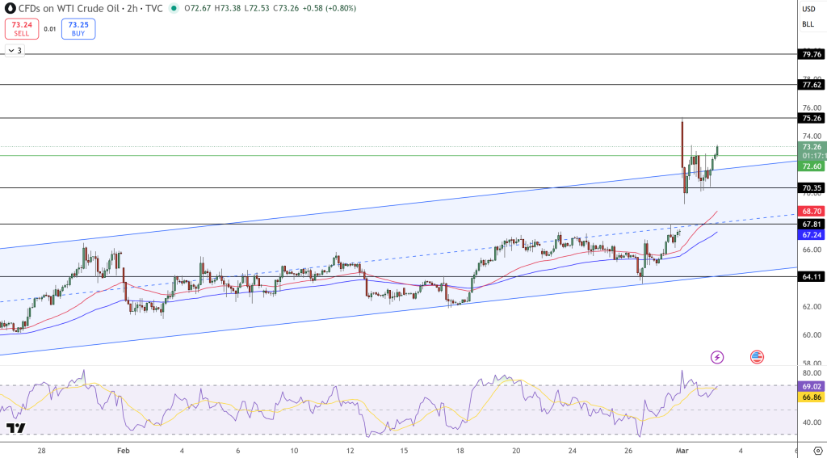This screenshot has height=458, width=827.
Task: Select the 77.62 price level label
Action: click(x=811, y=85)
